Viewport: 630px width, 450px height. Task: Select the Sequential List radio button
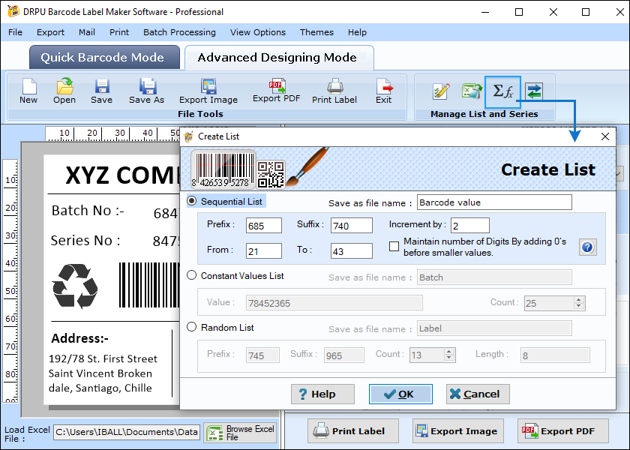pyautogui.click(x=192, y=201)
